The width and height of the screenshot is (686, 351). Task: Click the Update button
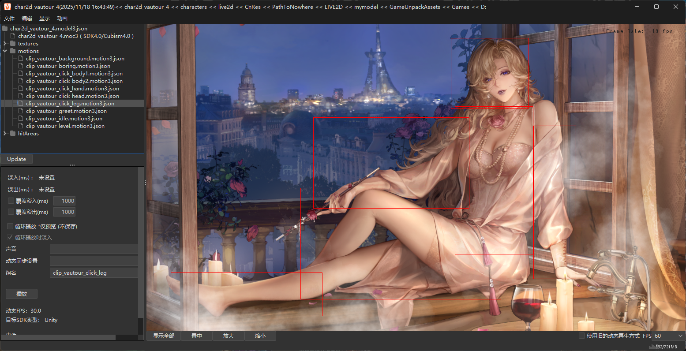coord(16,159)
